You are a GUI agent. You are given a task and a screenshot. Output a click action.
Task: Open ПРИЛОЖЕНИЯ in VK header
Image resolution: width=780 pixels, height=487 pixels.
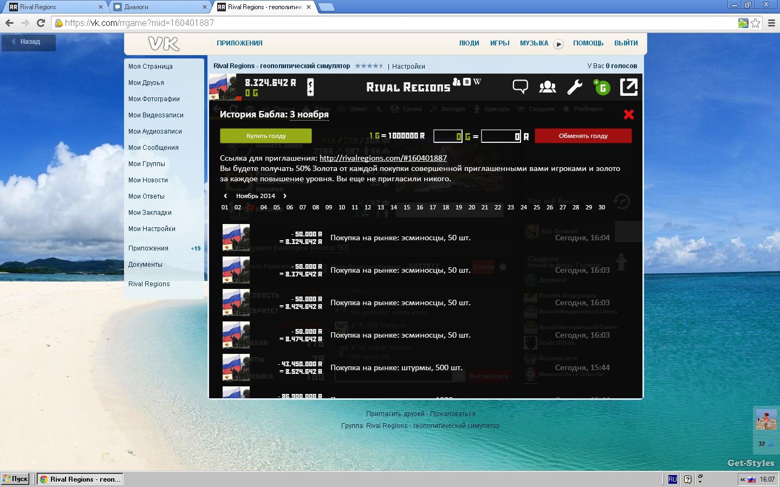click(x=239, y=43)
